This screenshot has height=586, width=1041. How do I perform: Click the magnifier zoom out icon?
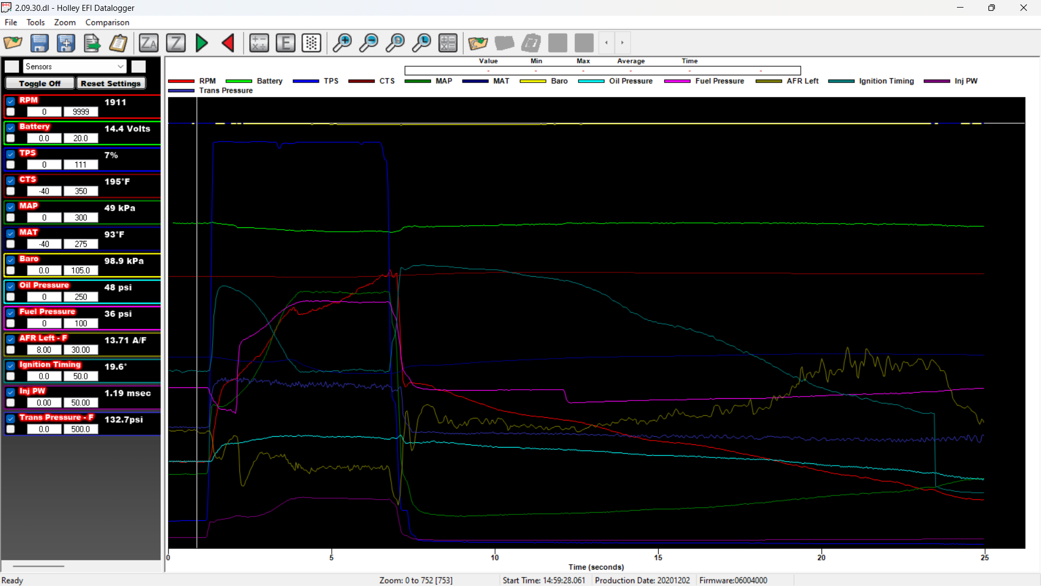pyautogui.click(x=369, y=43)
